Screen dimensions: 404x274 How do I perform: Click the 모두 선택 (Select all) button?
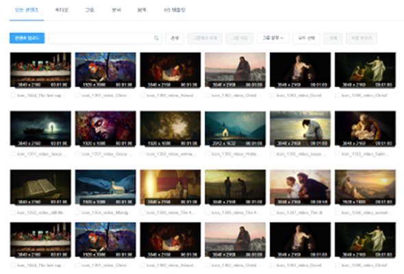tap(307, 38)
